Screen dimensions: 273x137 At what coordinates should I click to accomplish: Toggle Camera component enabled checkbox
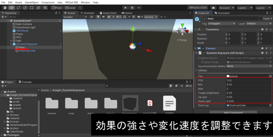203,48
